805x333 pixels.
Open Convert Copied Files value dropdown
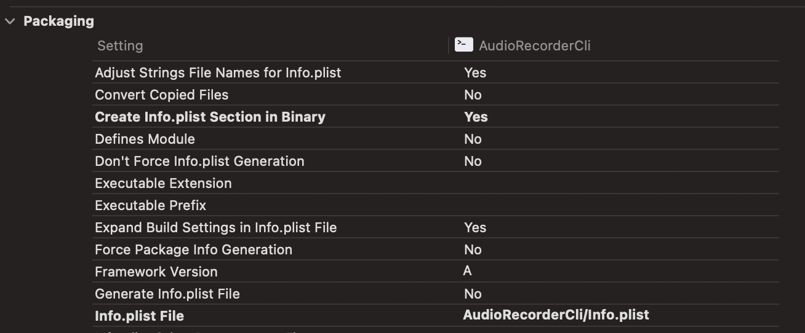pos(473,95)
